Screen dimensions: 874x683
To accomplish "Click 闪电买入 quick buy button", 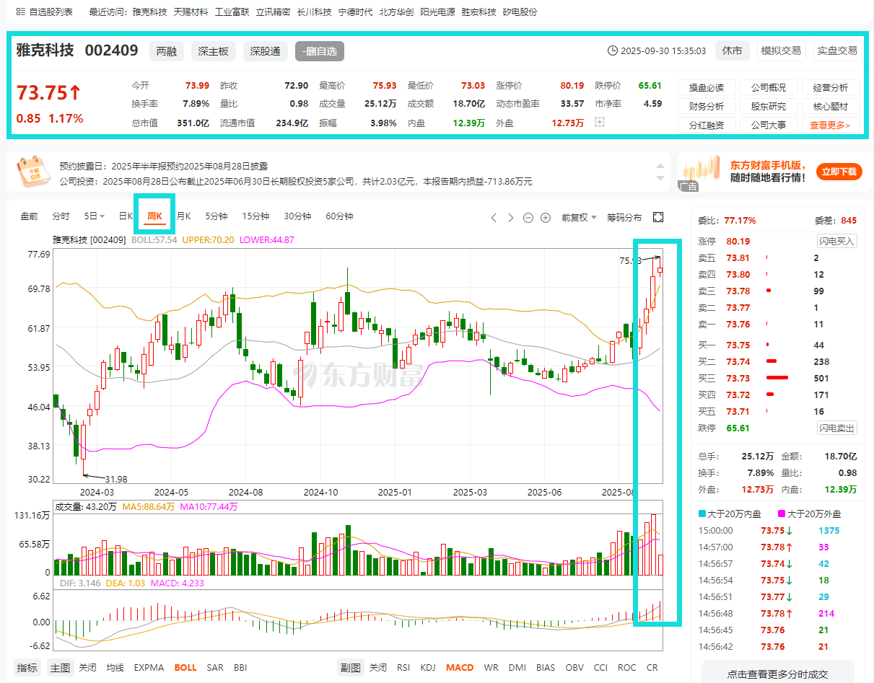I will pos(837,241).
